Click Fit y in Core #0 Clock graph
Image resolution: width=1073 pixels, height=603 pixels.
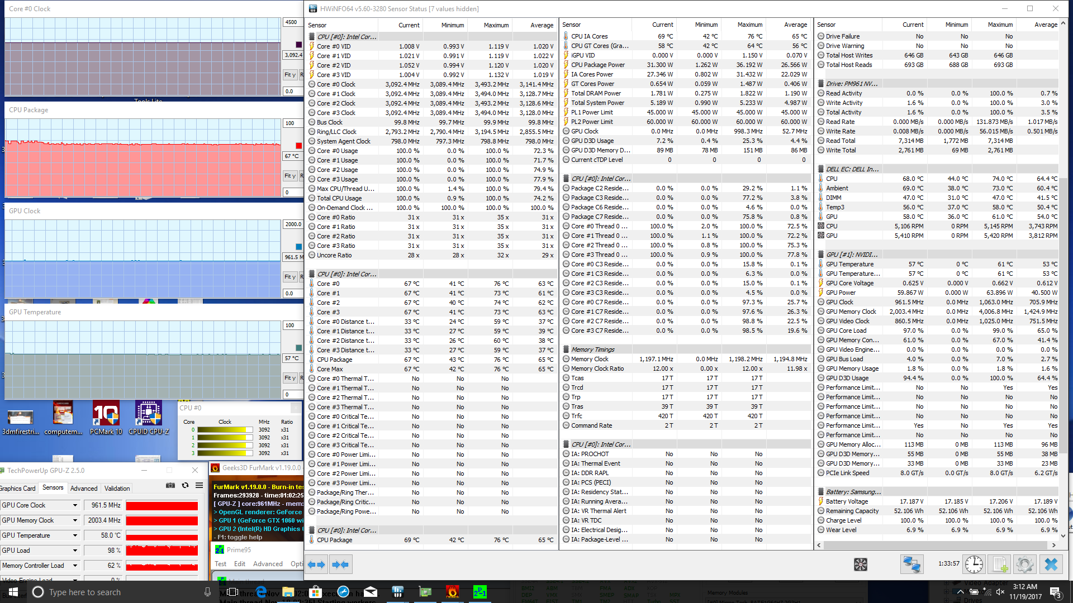(x=290, y=75)
